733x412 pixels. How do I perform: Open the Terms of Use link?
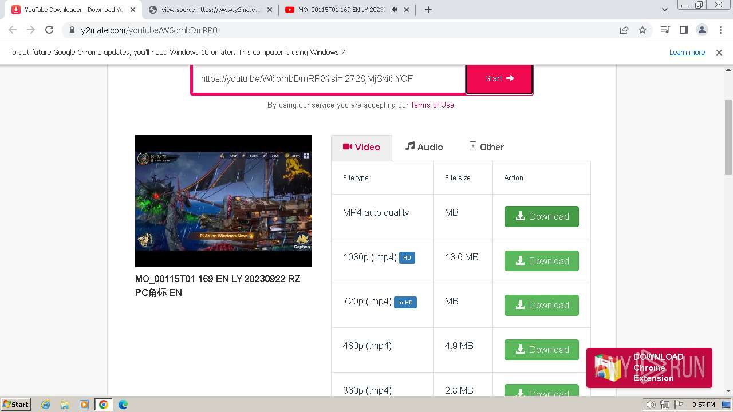[x=432, y=105]
